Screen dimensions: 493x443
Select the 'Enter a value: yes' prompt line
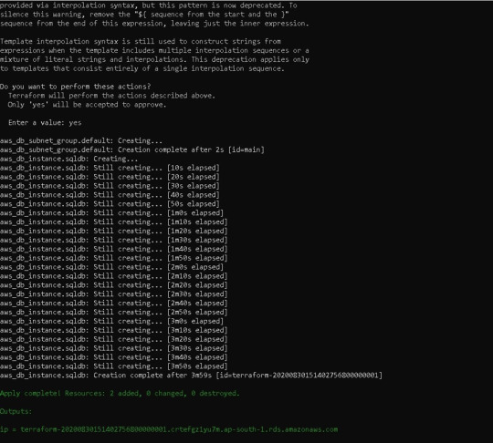click(45, 122)
